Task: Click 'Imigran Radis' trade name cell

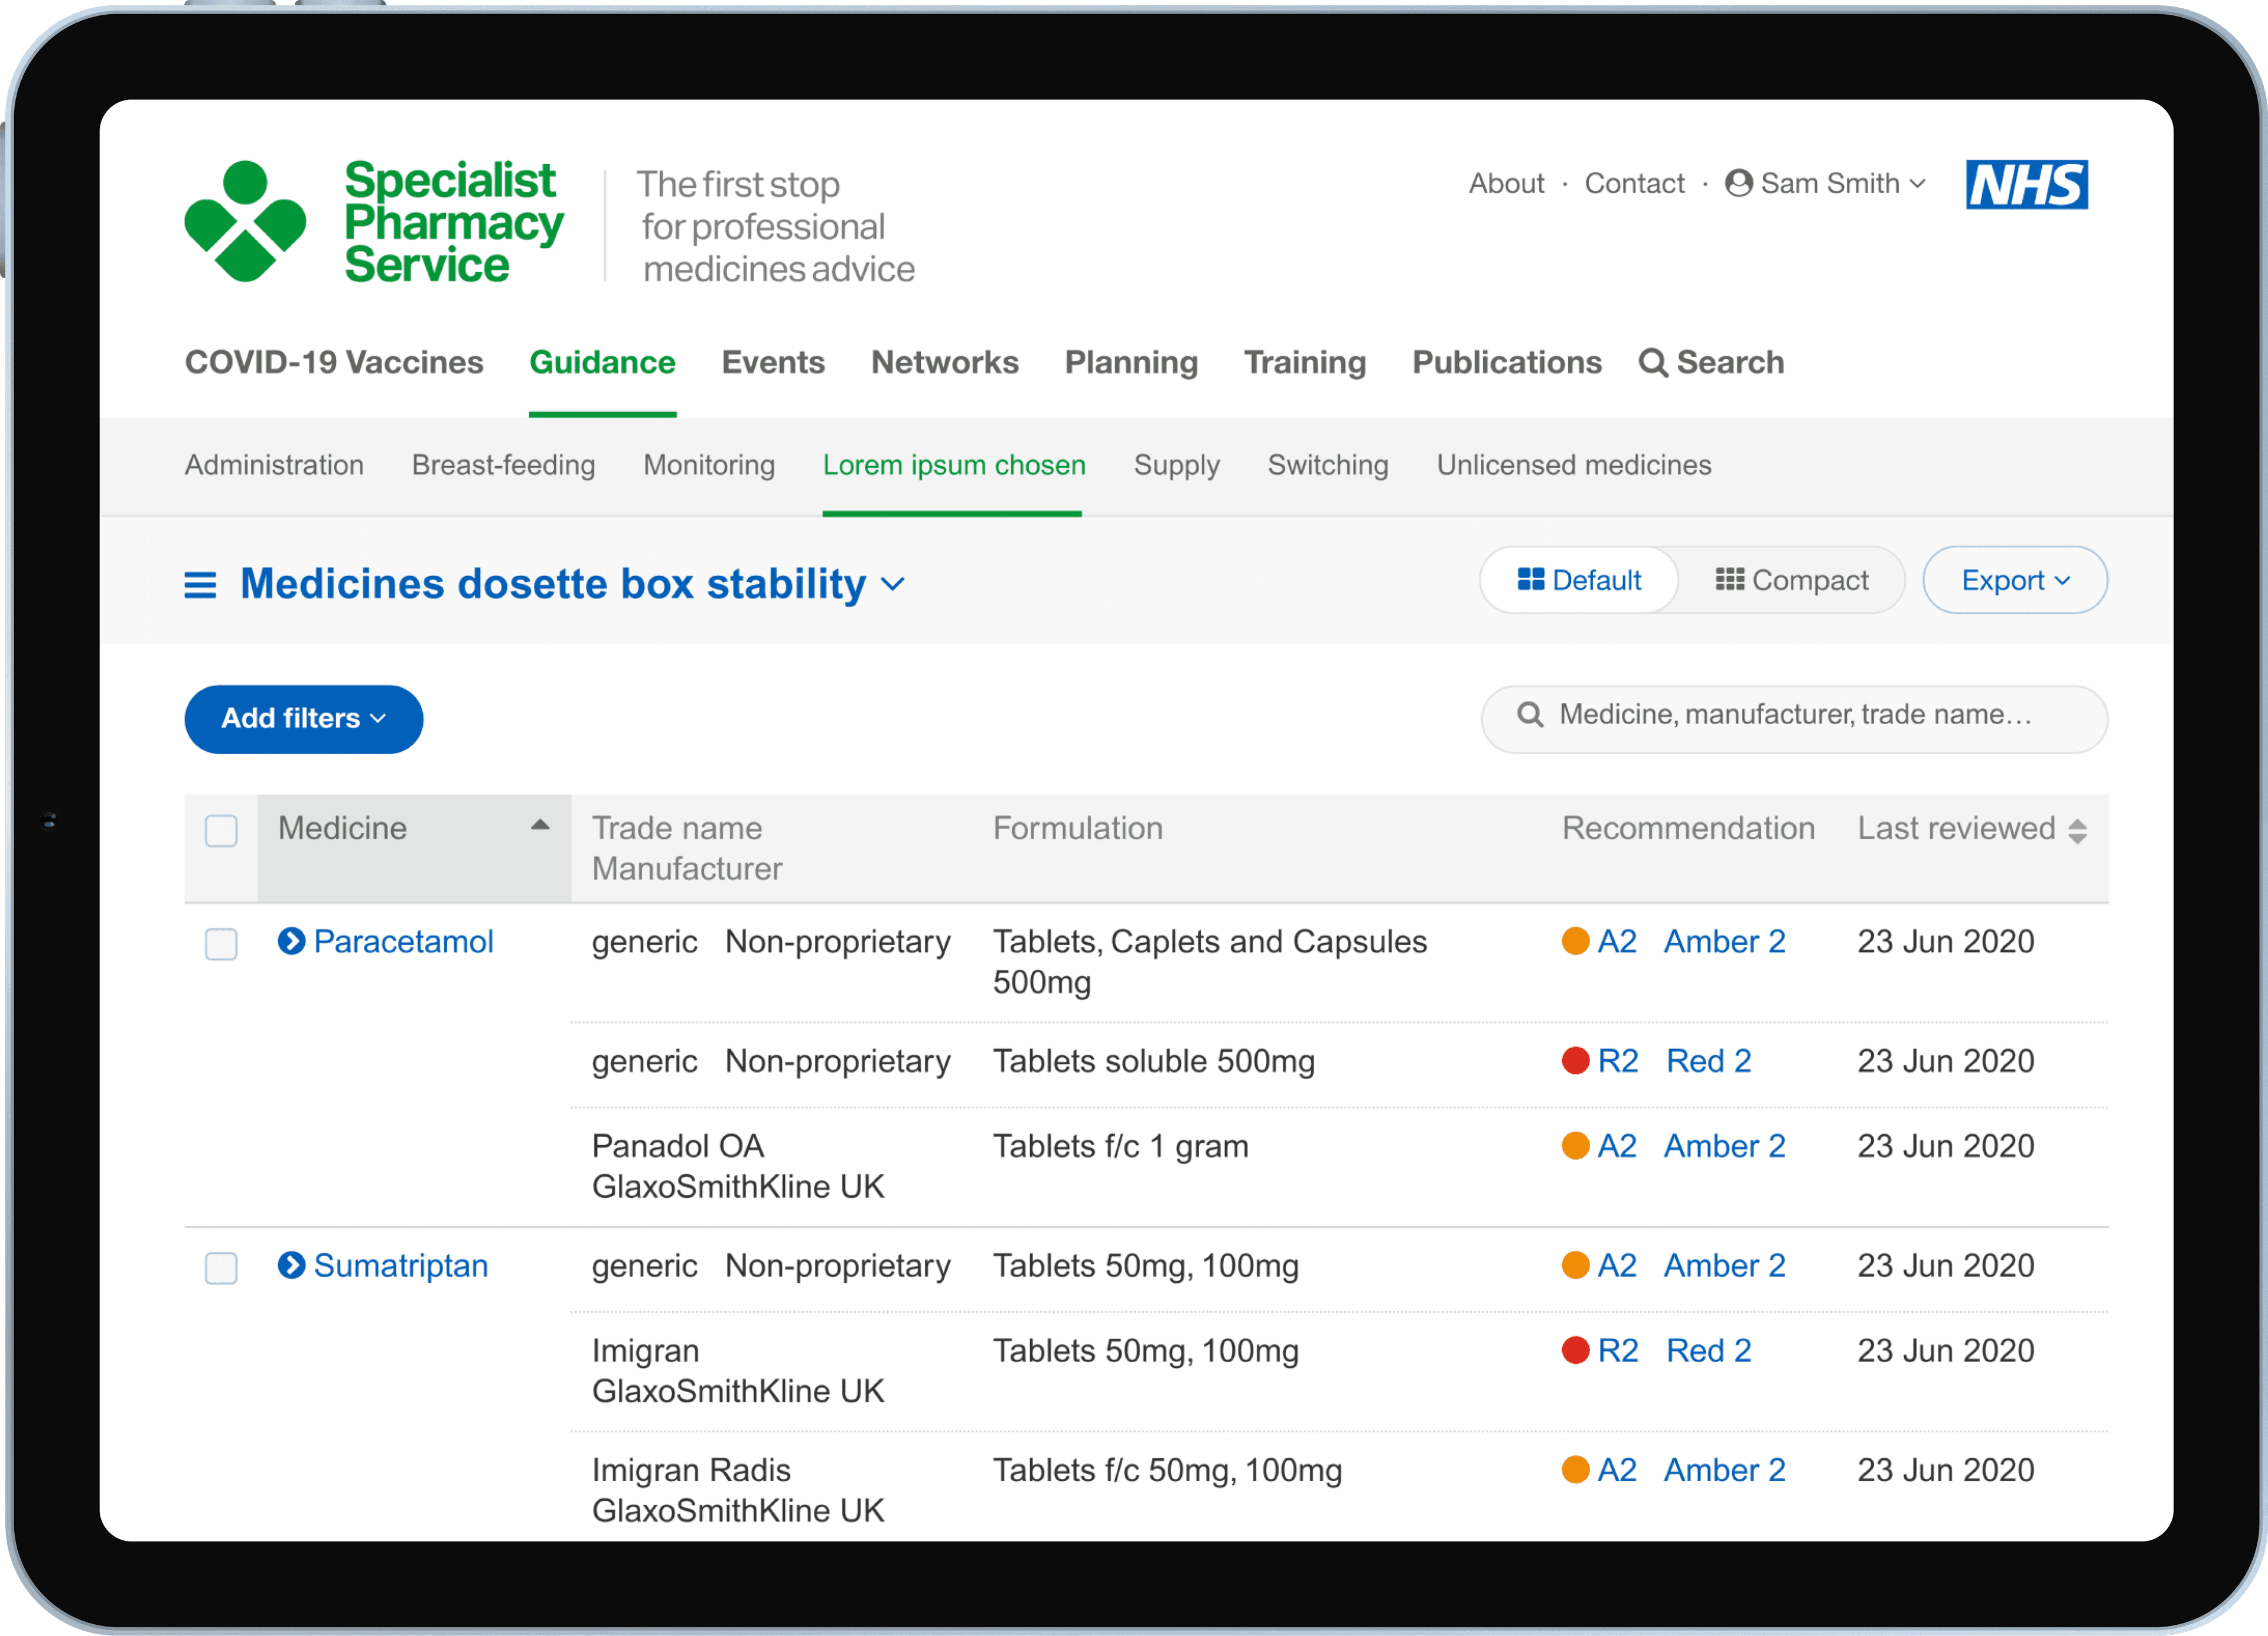Action: [691, 1470]
